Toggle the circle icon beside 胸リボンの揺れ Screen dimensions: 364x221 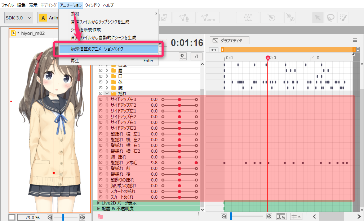(x=101, y=185)
